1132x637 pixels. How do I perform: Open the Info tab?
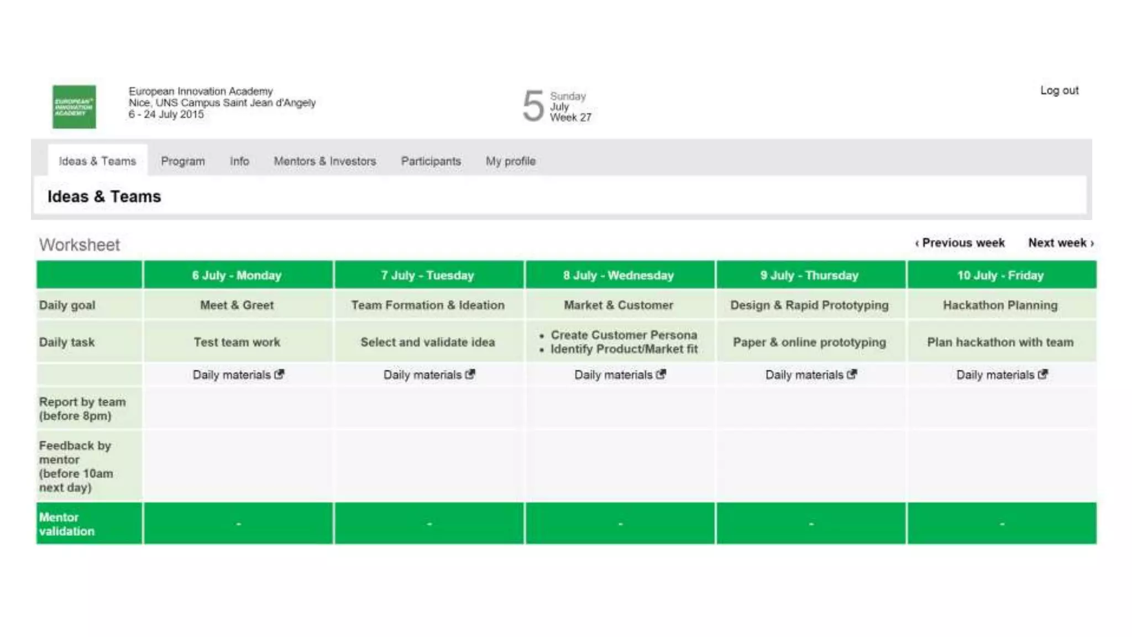pos(239,161)
